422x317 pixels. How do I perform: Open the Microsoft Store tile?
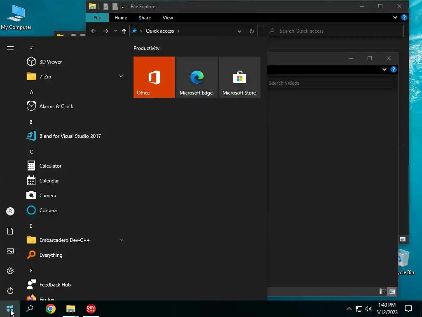[x=240, y=77]
